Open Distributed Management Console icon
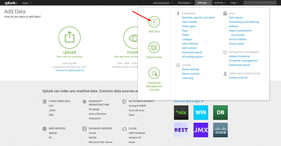The width and height of the screenshot is (281, 146). (154, 73)
